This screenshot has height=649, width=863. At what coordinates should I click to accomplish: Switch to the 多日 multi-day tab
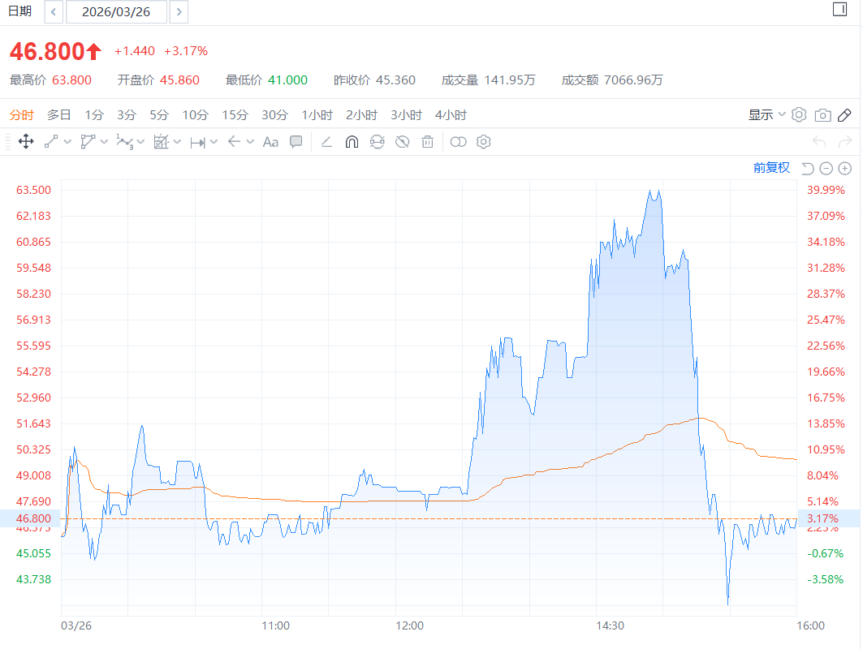(x=58, y=115)
